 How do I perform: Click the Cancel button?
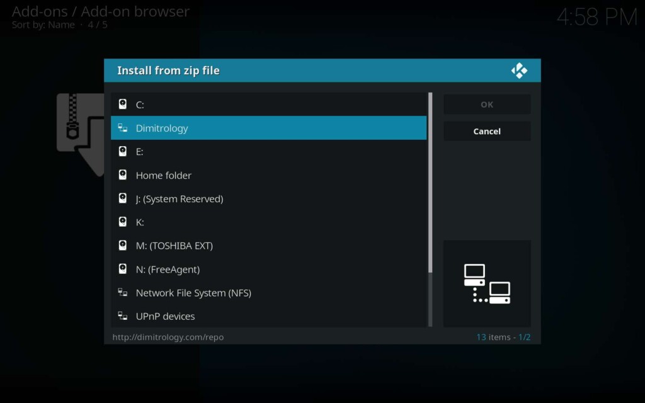click(x=487, y=131)
